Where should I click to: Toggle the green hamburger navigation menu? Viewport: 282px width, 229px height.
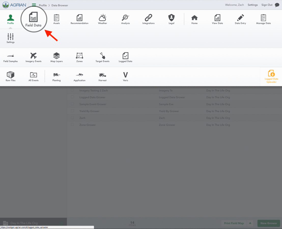click(34, 5)
